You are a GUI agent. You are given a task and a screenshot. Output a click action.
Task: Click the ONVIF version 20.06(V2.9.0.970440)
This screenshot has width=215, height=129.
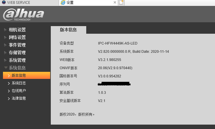tap(115, 68)
